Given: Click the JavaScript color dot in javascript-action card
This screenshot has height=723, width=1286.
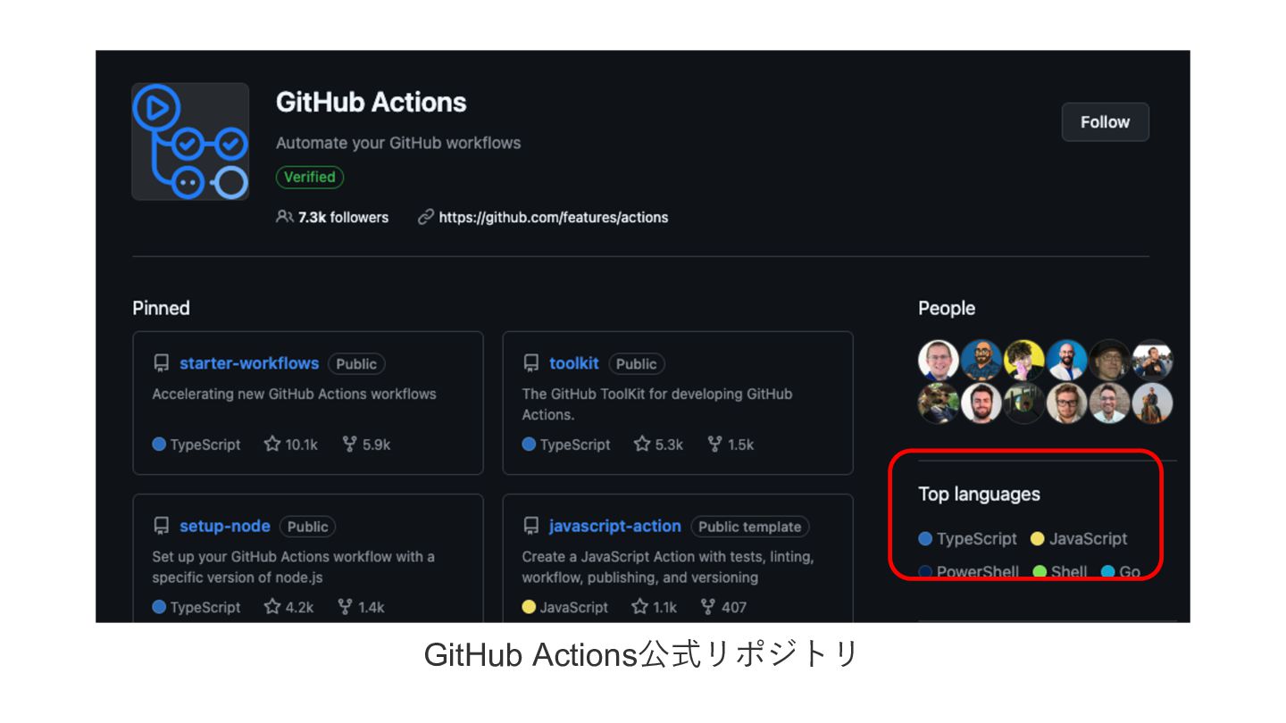Looking at the screenshot, I should (x=529, y=607).
